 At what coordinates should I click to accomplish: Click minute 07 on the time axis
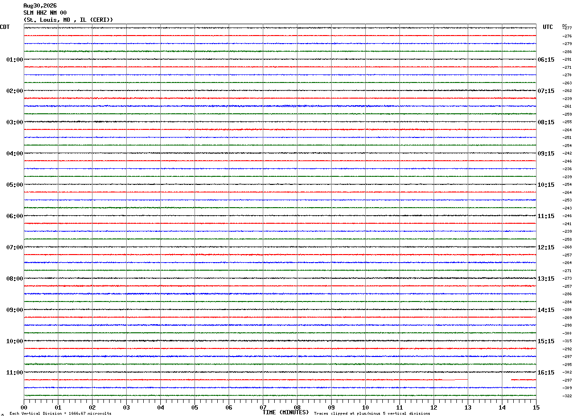click(x=263, y=407)
